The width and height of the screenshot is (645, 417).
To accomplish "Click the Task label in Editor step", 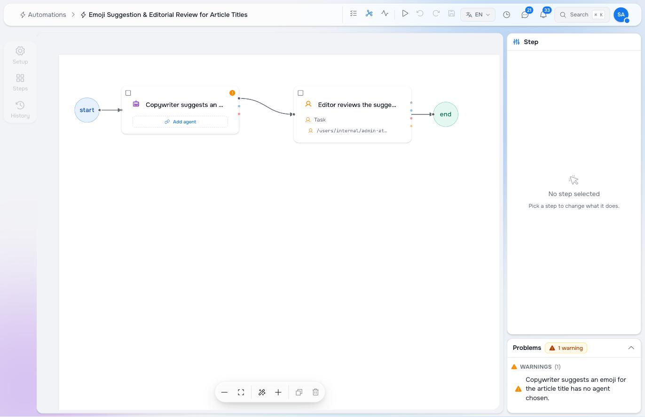I will [x=320, y=120].
